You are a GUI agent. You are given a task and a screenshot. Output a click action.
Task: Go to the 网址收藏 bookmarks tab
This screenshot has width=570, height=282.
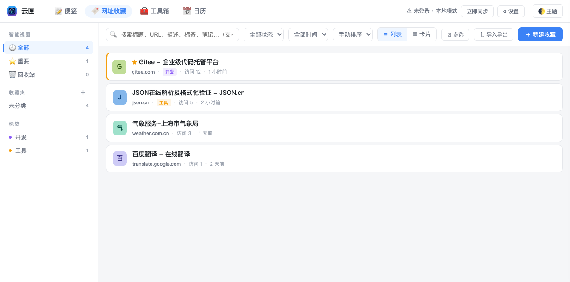point(109,11)
